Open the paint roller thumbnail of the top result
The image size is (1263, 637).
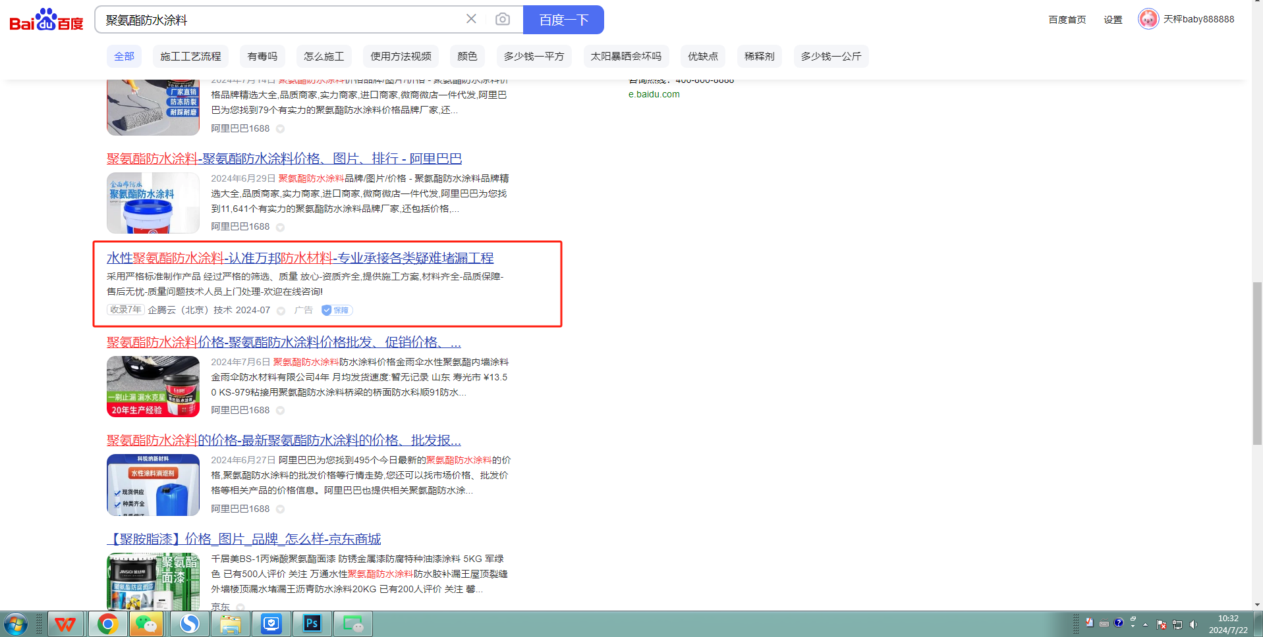coord(153,107)
